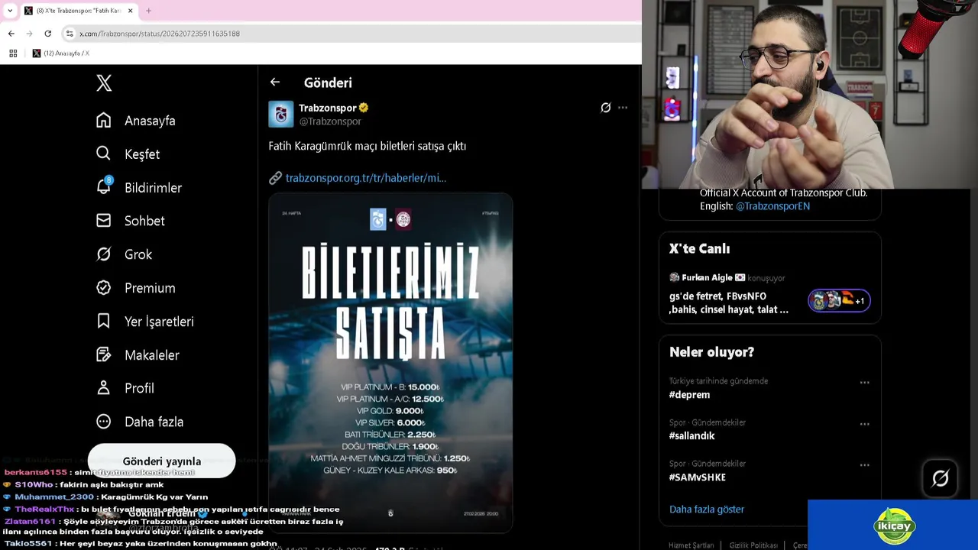This screenshot has height=550, width=978.
Task: Open Anasayfa home page
Action: 136,121
